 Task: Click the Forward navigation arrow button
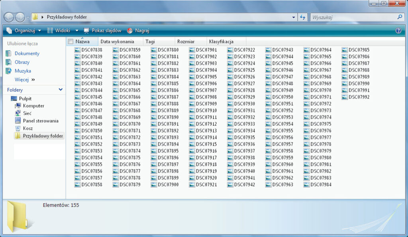click(20, 17)
